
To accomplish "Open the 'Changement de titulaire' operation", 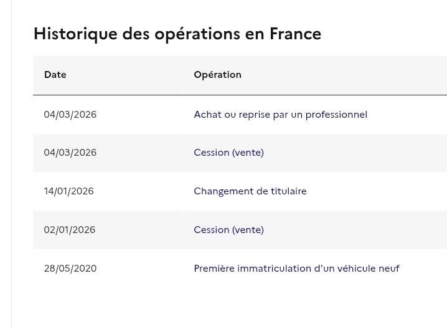I will pyautogui.click(x=250, y=191).
